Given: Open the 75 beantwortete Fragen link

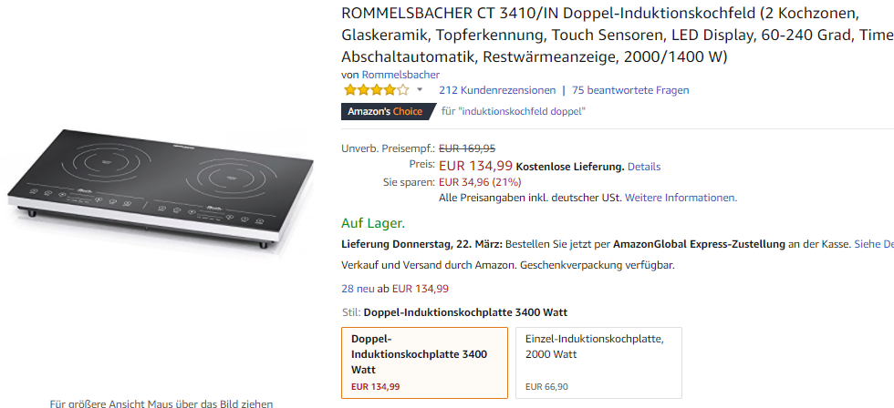Looking at the screenshot, I should pyautogui.click(x=630, y=90).
